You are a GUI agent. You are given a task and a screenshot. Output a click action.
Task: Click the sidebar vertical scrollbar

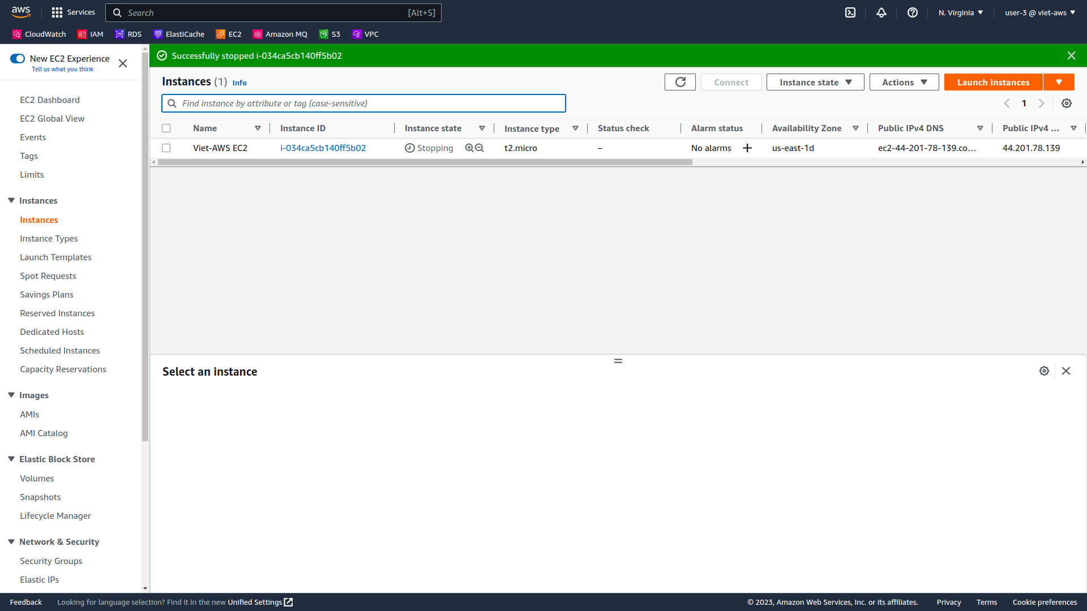tap(145, 247)
